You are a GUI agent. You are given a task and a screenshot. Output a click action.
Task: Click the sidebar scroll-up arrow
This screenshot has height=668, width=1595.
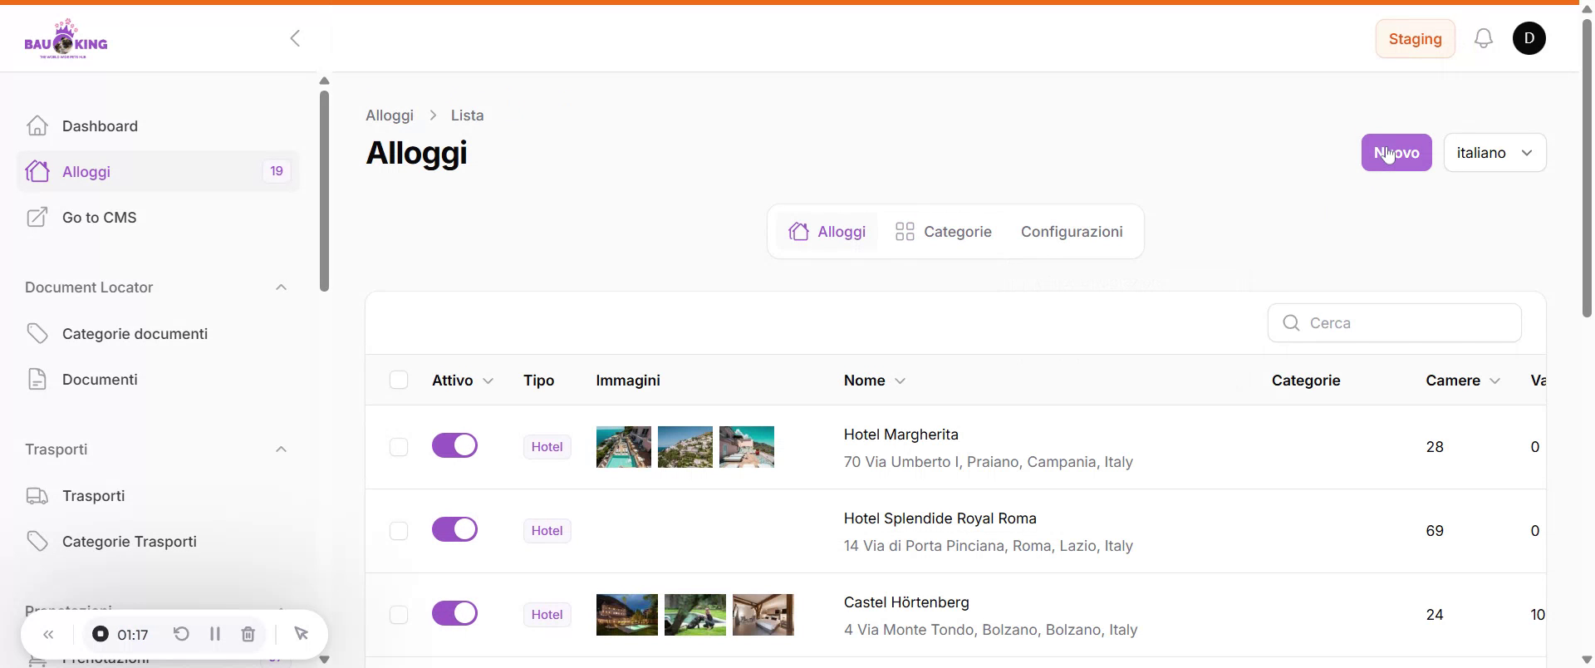click(x=324, y=81)
